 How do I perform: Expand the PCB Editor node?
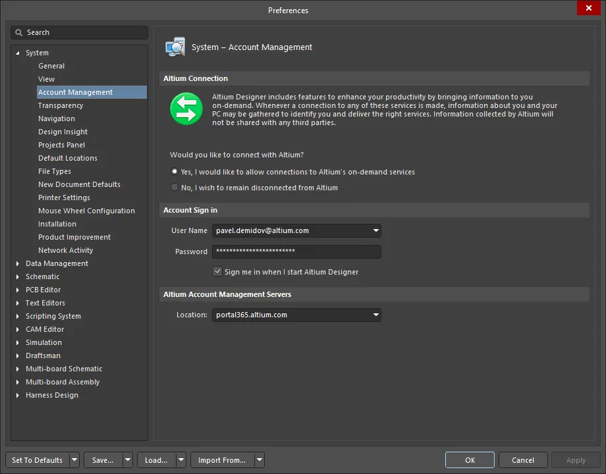pos(17,290)
